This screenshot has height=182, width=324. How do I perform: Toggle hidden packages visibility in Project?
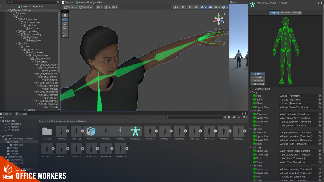coord(244,117)
